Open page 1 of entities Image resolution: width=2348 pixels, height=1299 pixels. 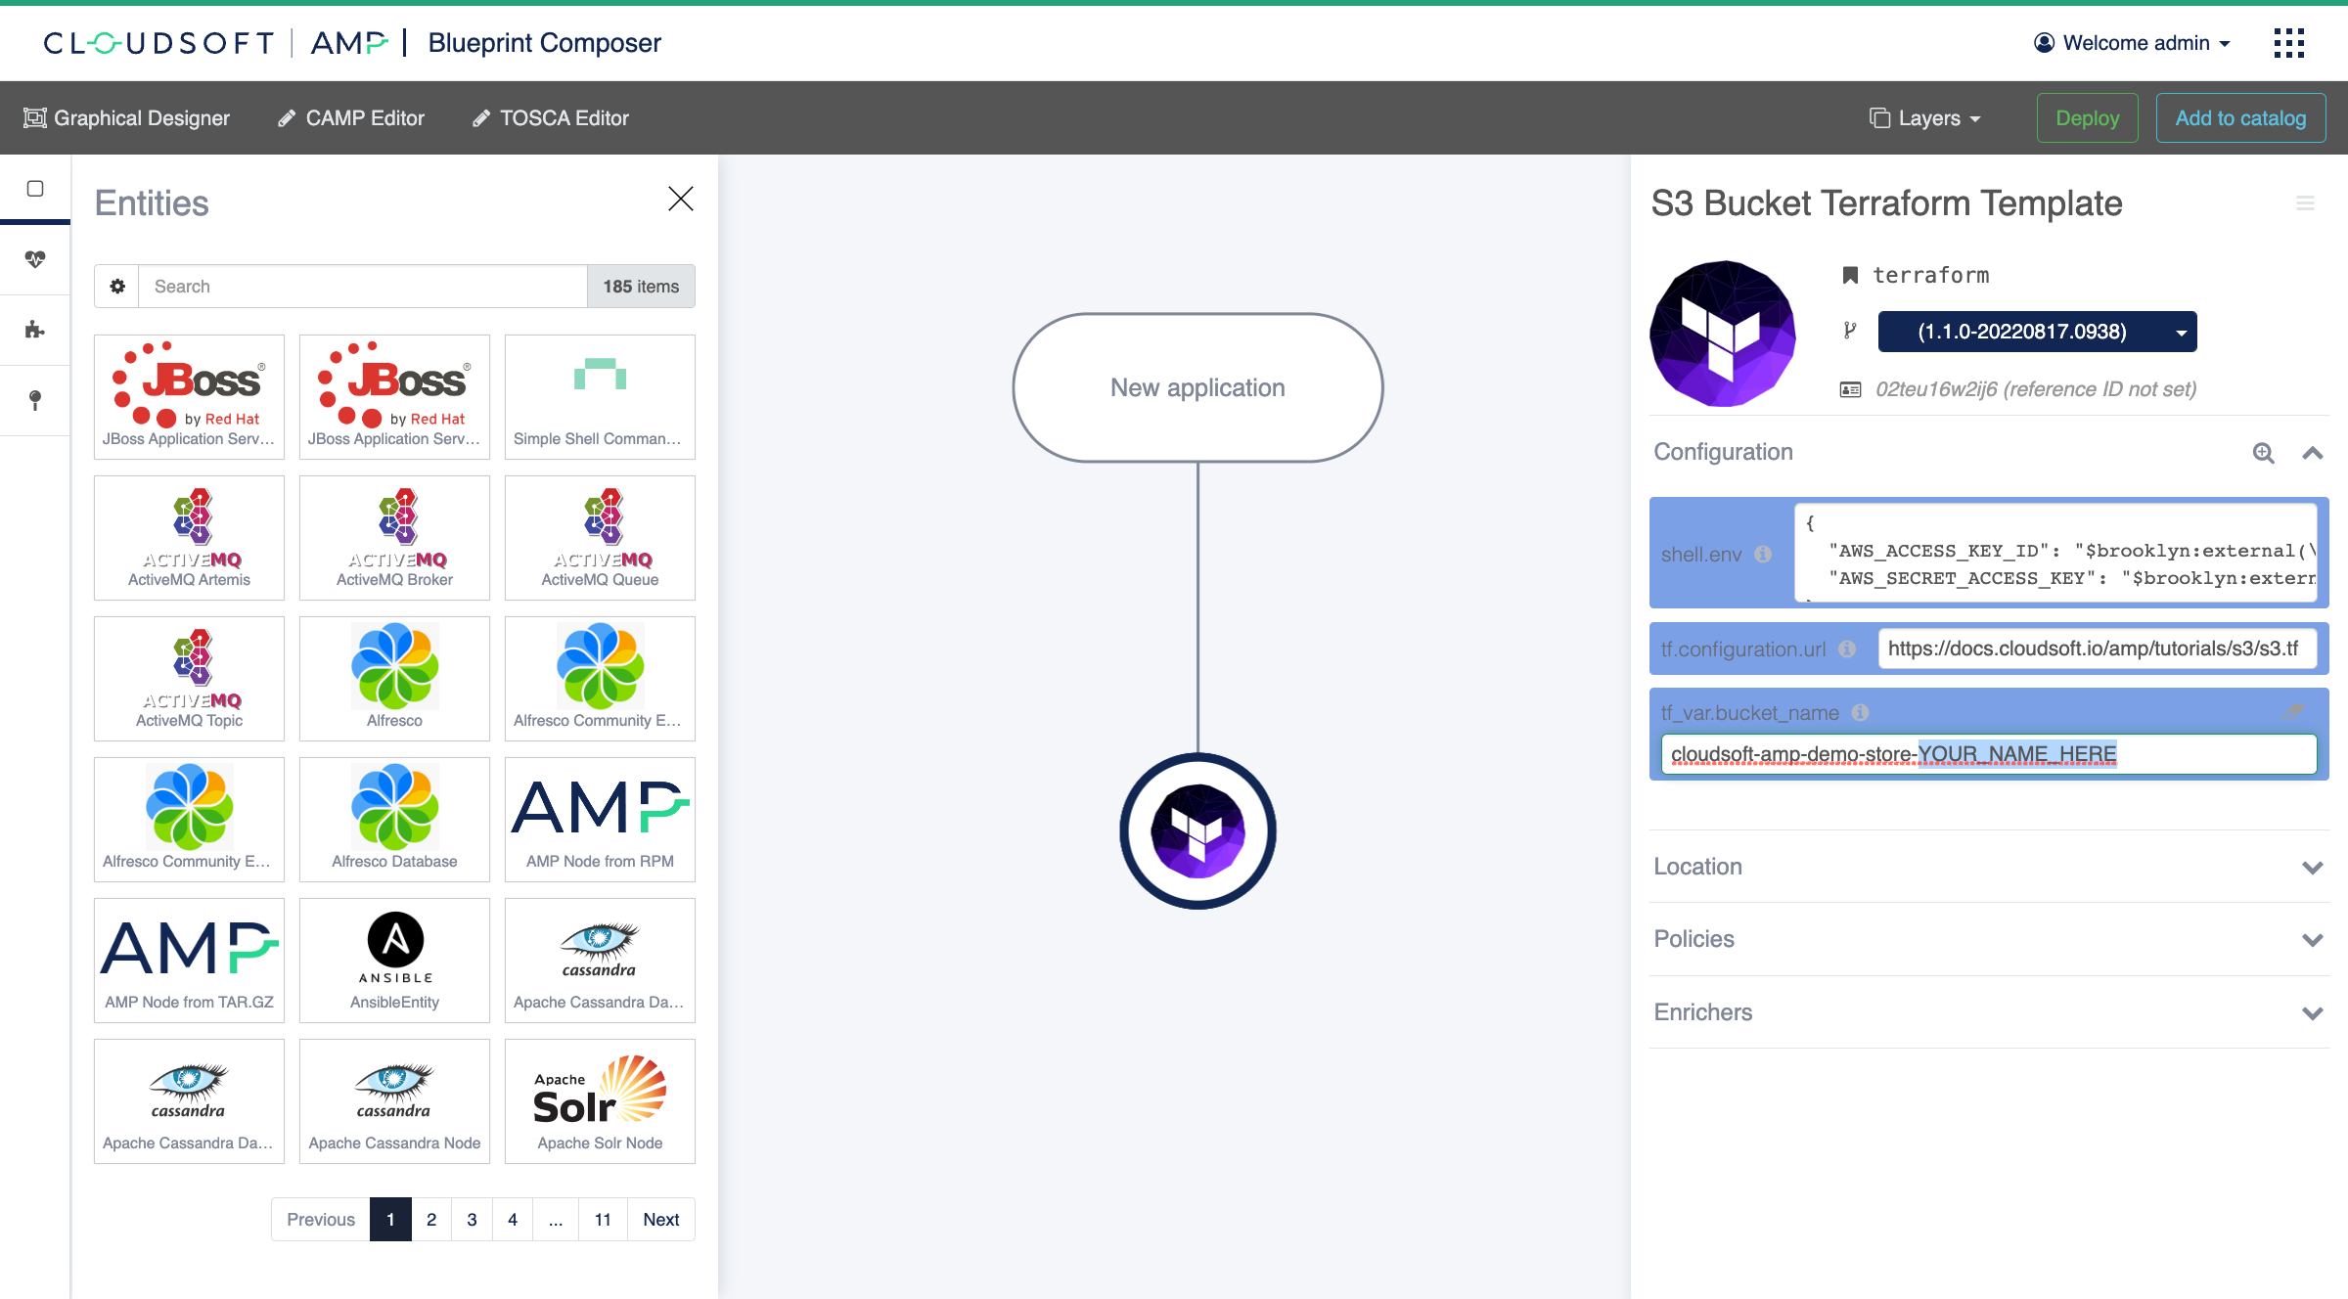390,1220
